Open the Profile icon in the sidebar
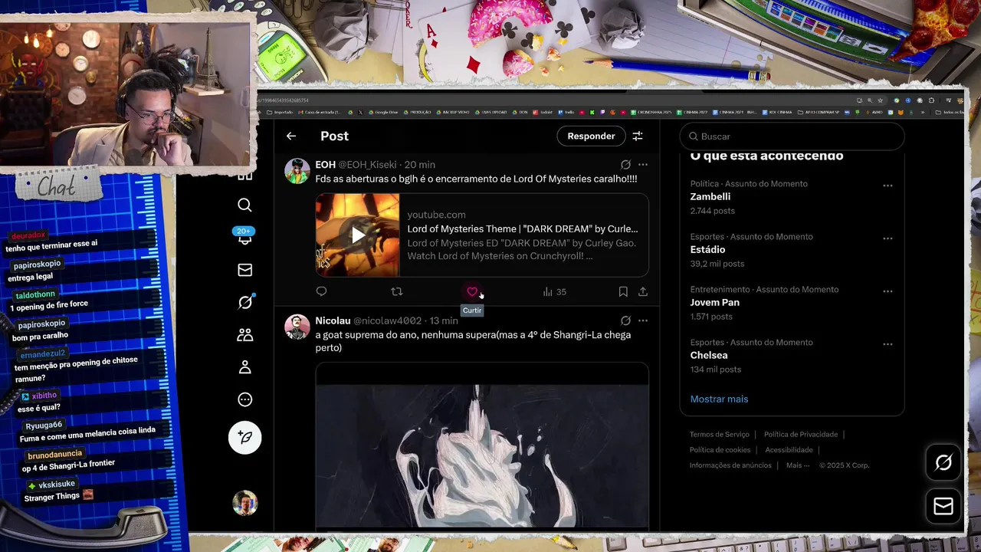981x552 pixels. pos(244,367)
